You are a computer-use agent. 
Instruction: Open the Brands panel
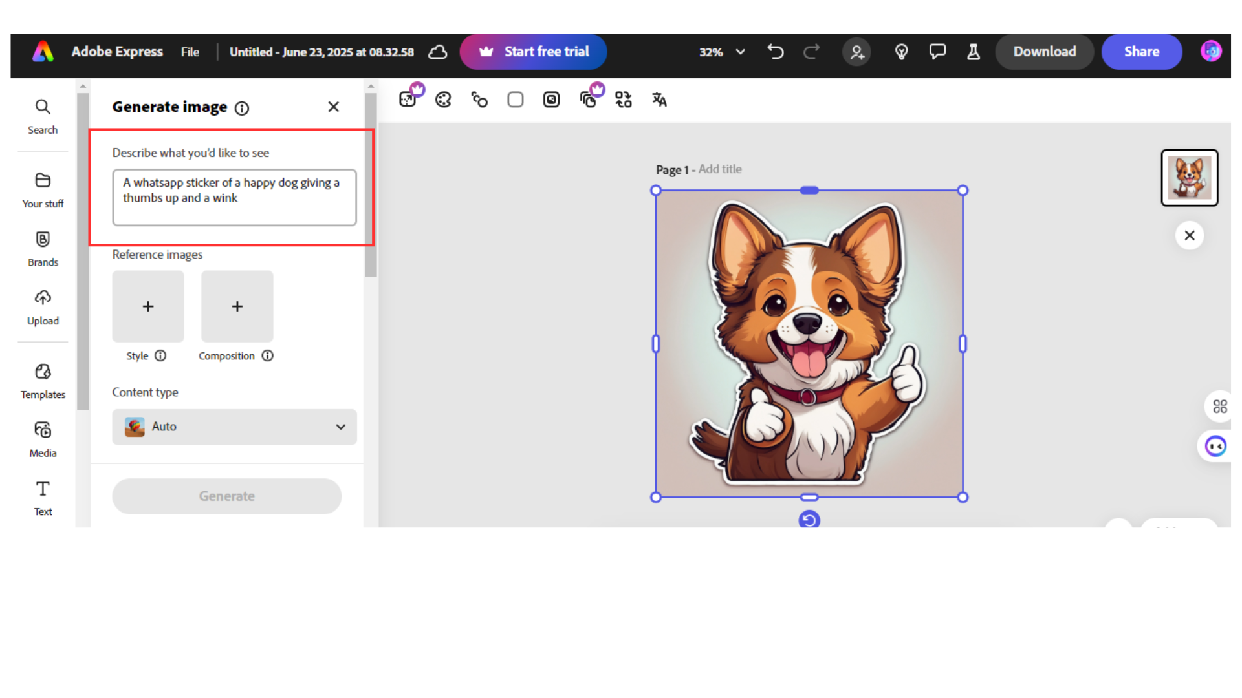click(43, 248)
